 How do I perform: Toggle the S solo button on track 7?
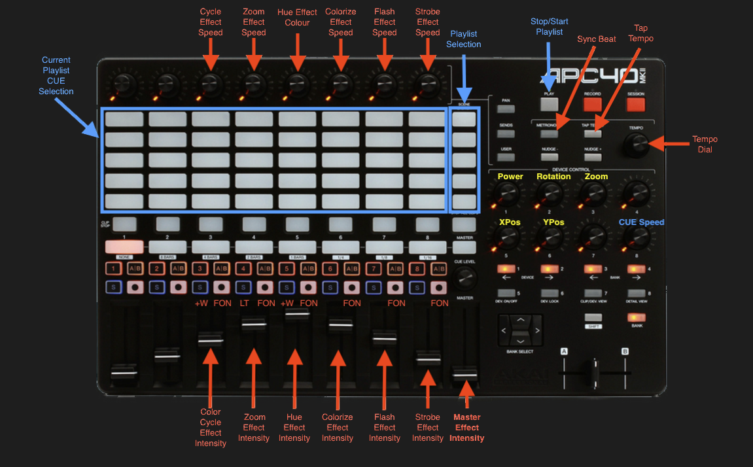[373, 288]
